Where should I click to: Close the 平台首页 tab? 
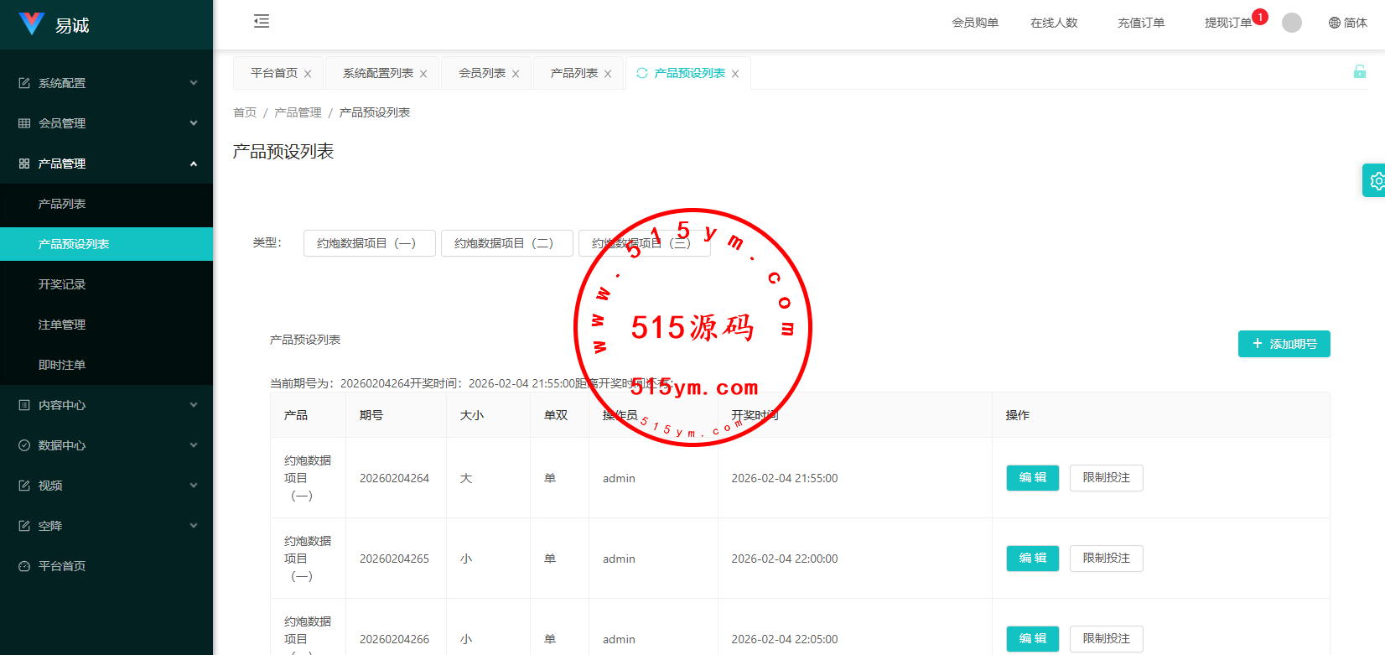pos(308,74)
